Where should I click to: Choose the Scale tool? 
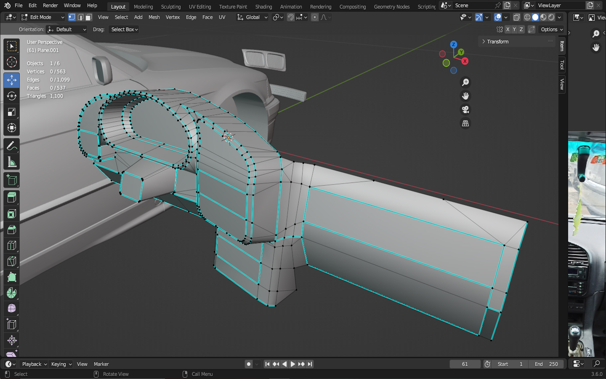point(11,112)
